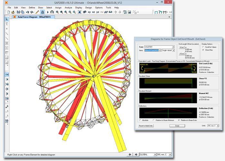This screenshot has width=225, height=161.
Task: Switch to the yz plane view
Action: point(98,12)
